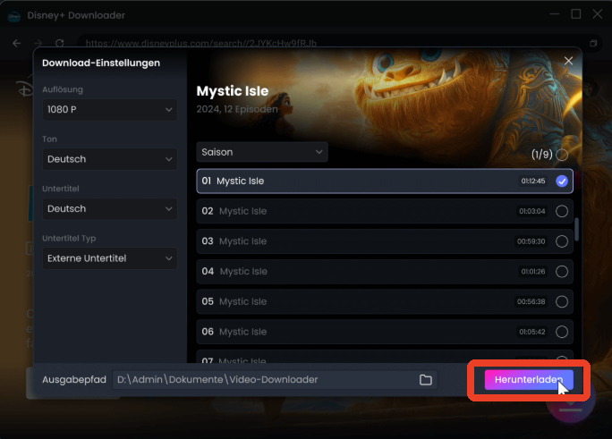Toggle the select-all episodes circle next to (1/9)
Screen dimensions: 612x439
click(x=562, y=155)
